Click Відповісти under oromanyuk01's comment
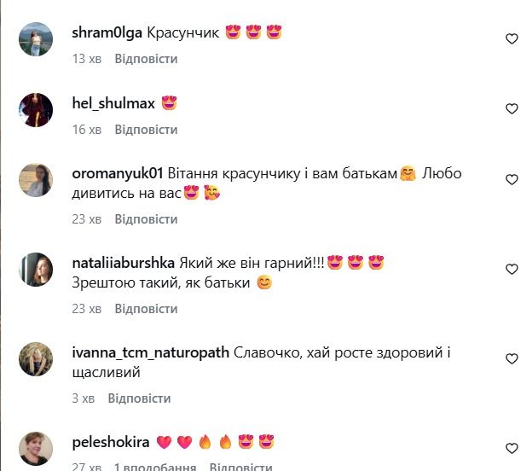This screenshot has width=532, height=471. pos(146,219)
